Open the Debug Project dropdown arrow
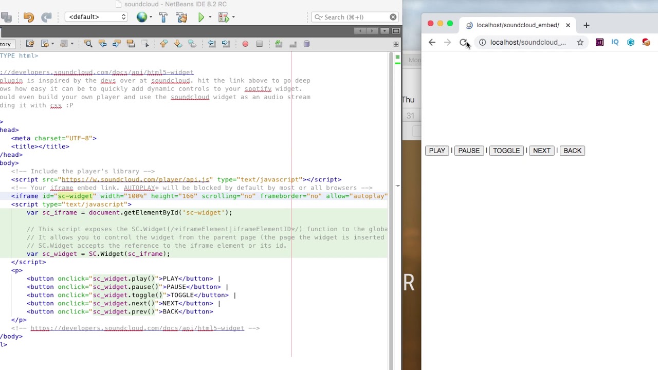This screenshot has height=370, width=658. (x=233, y=17)
